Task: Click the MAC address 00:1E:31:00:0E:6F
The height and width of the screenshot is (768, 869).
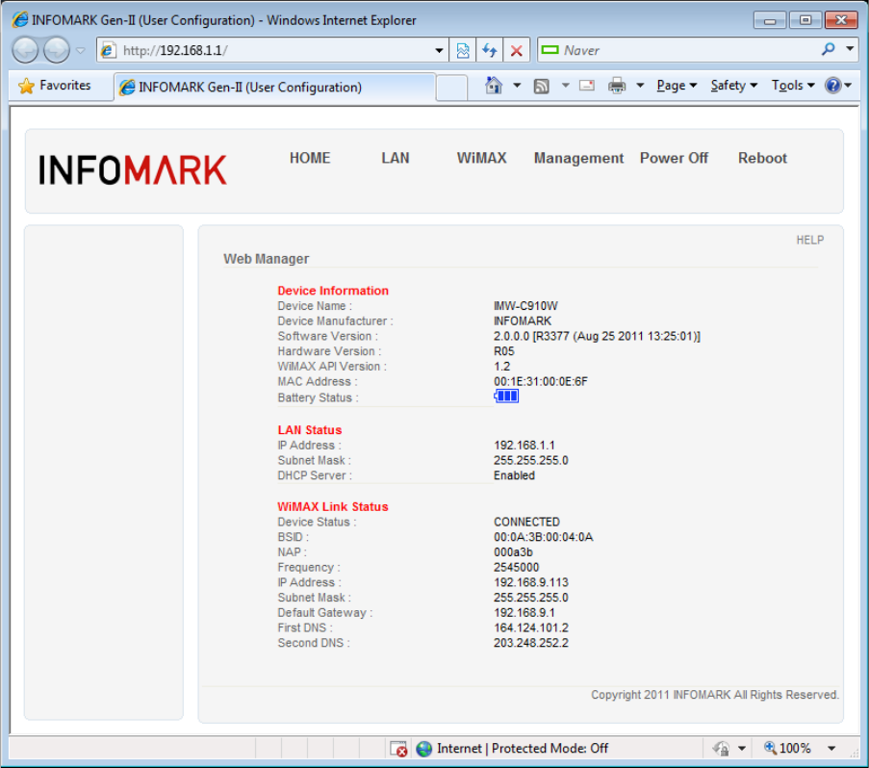Action: (540, 381)
